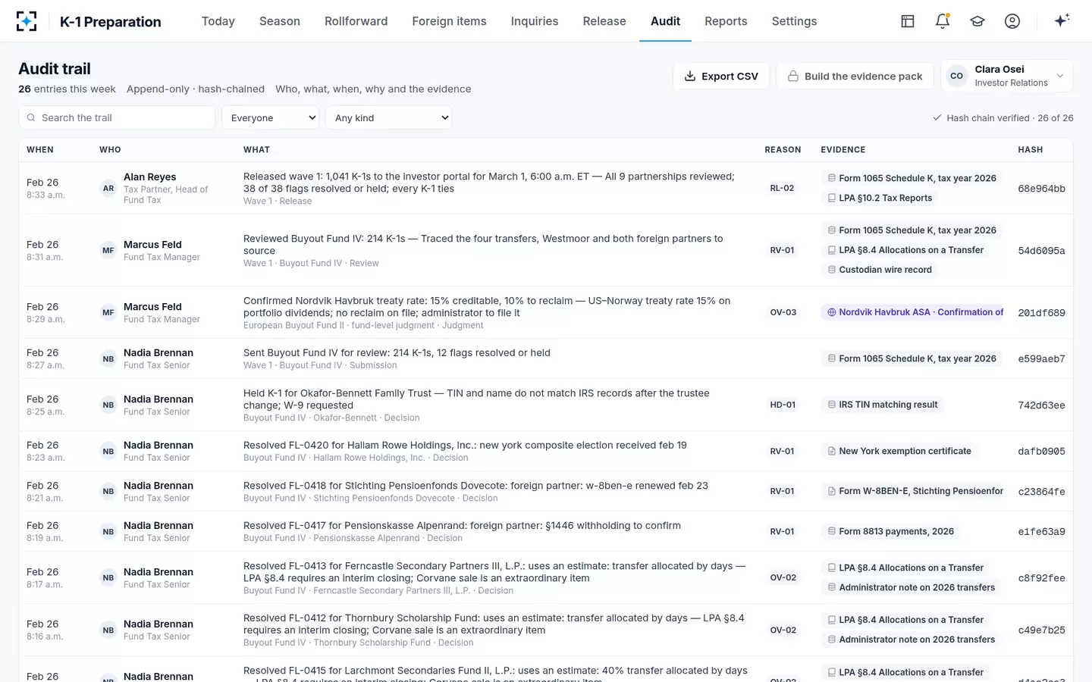Open the layout panel icon in header
Image resolution: width=1092 pixels, height=682 pixels.
pos(908,21)
